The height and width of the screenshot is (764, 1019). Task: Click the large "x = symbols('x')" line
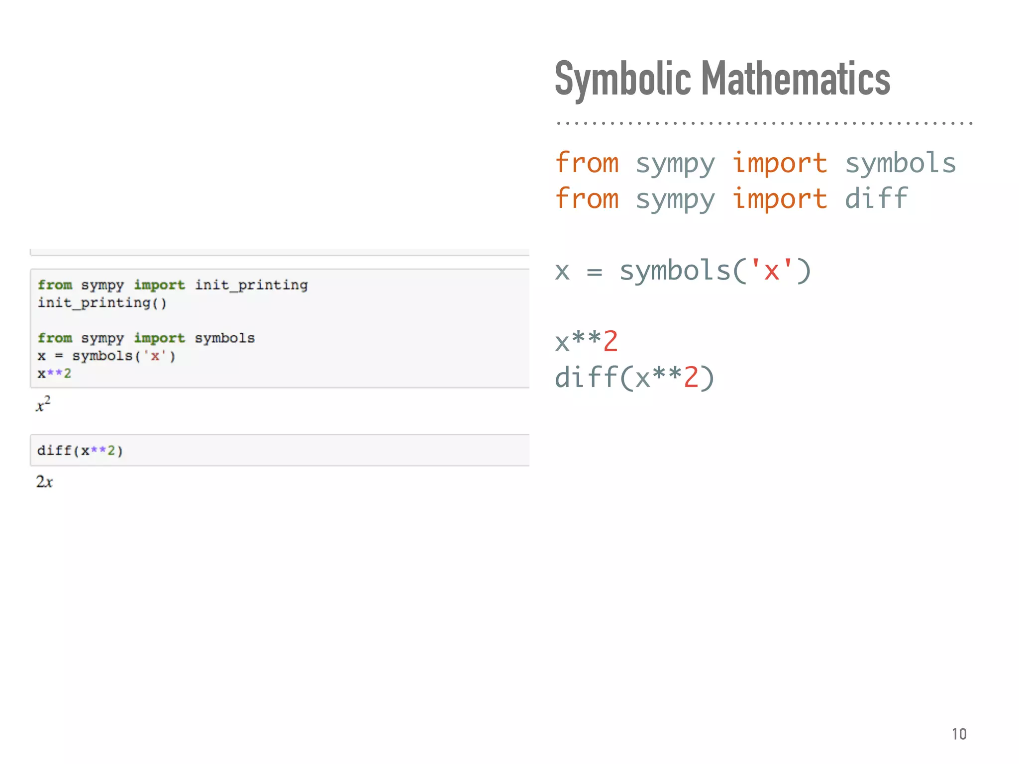(683, 271)
